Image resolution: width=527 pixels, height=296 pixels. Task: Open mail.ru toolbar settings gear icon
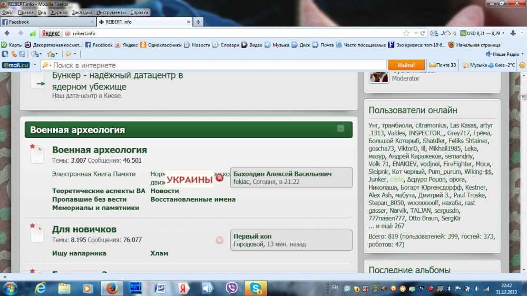522,65
